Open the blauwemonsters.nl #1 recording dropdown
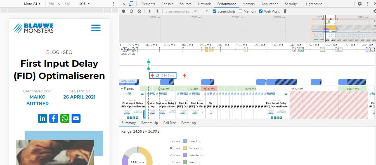Image resolution: width=376 pixels, height=165 pixels. click(186, 11)
